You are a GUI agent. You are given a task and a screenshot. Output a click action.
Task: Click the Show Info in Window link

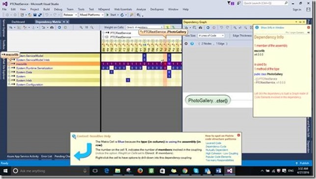coord(272,27)
